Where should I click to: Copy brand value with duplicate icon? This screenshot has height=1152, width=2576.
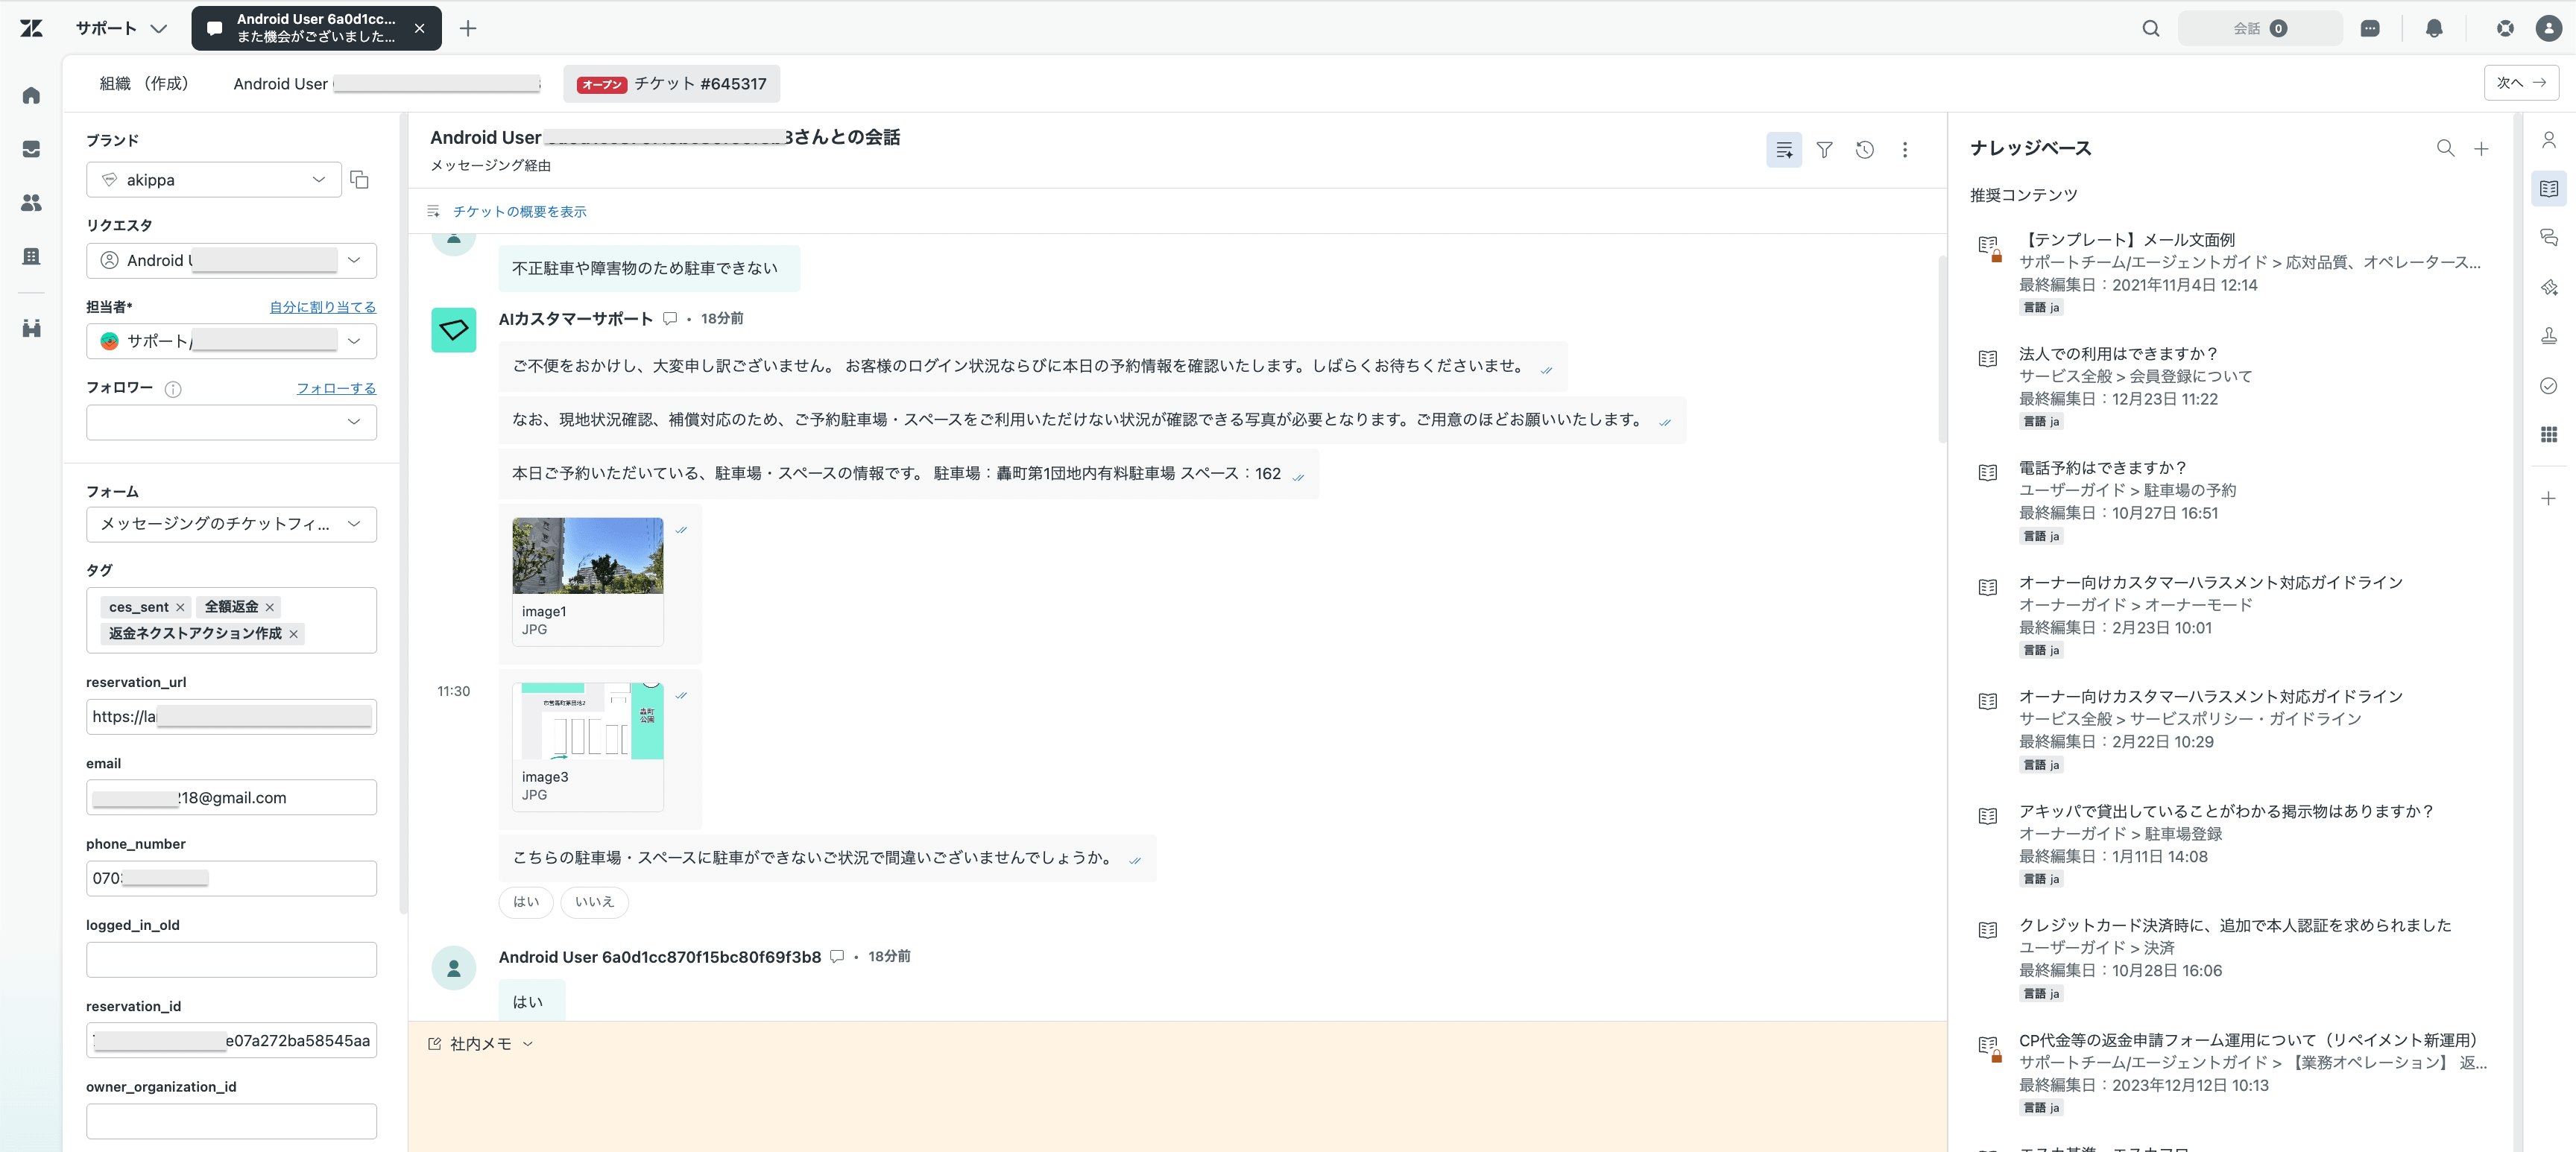coord(359,180)
